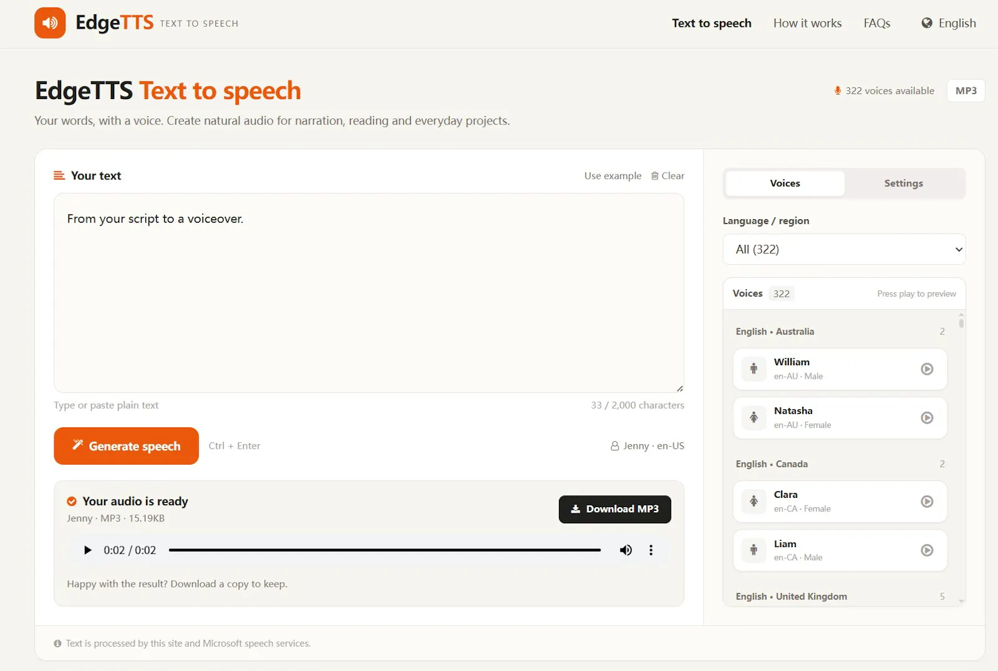
Task: Click the orange check icon by audio ready
Action: coord(72,502)
